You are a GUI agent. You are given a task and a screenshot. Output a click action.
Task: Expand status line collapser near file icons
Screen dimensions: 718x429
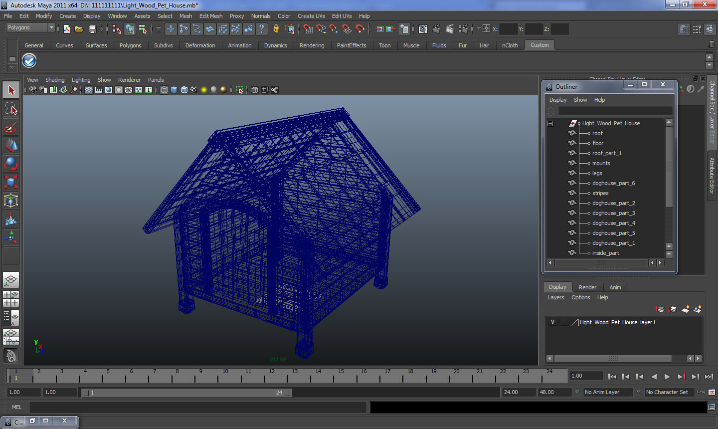pos(103,29)
